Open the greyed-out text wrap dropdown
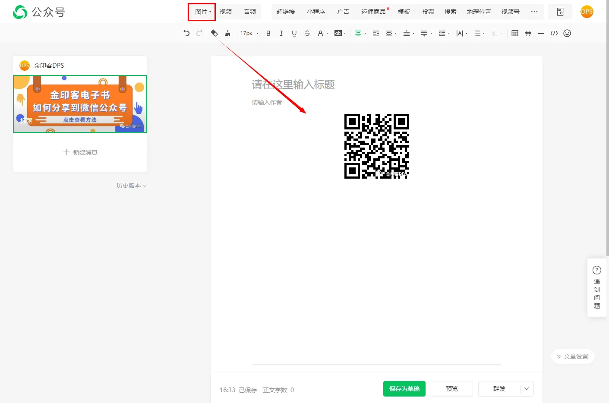Image resolution: width=609 pixels, height=403 pixels. [x=497, y=33]
